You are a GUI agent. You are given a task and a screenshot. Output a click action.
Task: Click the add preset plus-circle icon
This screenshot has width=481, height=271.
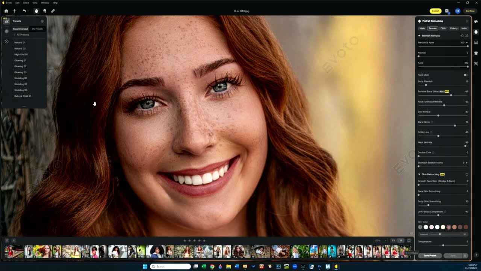pyautogui.click(x=42, y=21)
